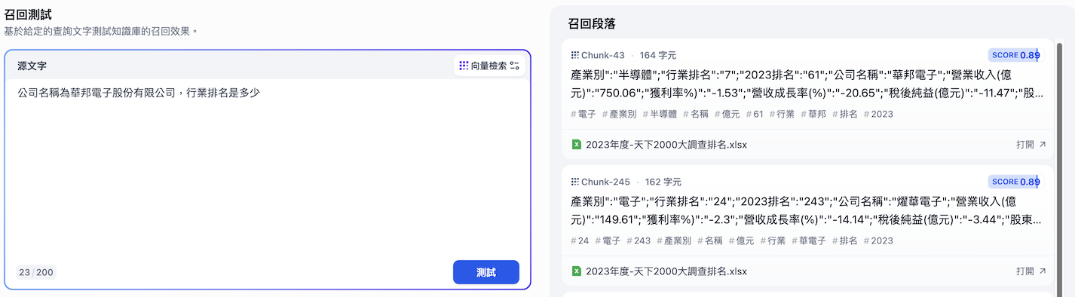Image resolution: width=1075 pixels, height=297 pixels.
Task: Open the source file from Chunk-43 via 打開
Action: click(1031, 144)
